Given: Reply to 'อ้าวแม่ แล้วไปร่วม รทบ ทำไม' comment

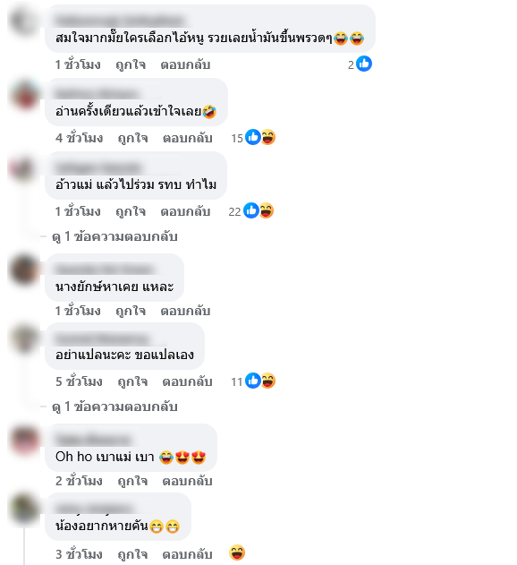Looking at the screenshot, I should pos(185,211).
